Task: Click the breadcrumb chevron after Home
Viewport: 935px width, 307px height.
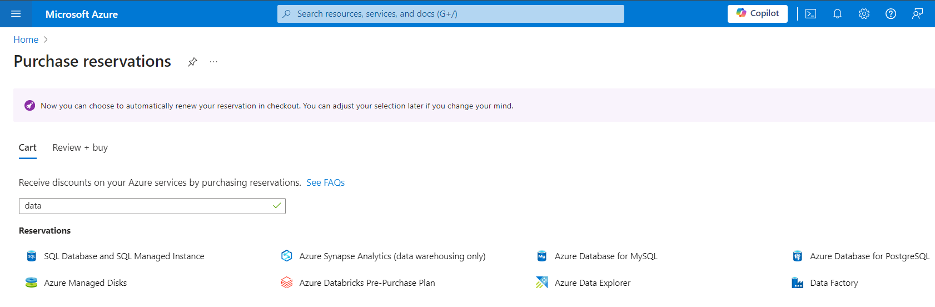Action: coord(46,39)
